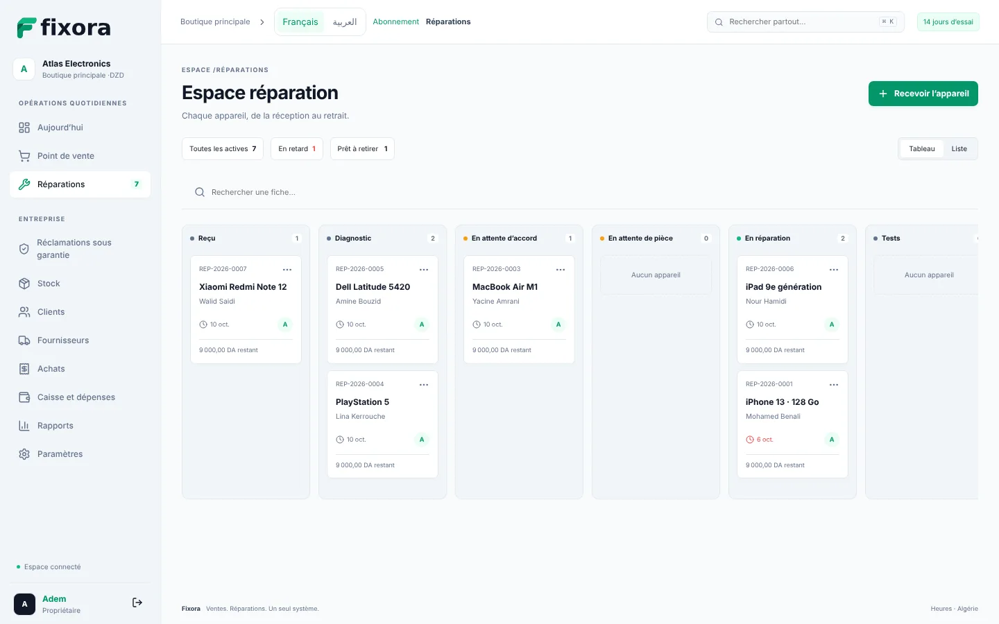Filter by En retard repairs
999x624 pixels.
pyautogui.click(x=297, y=149)
